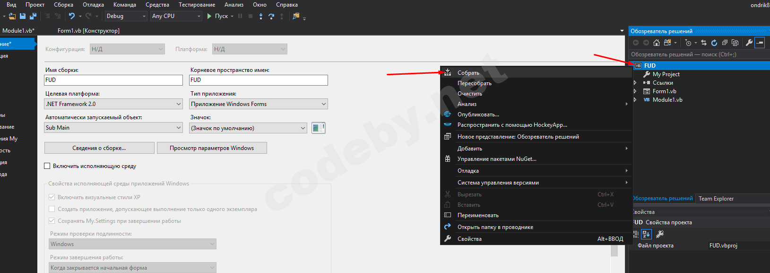This screenshot has height=273, width=770.
Task: Click the Save All icon
Action: 33,16
